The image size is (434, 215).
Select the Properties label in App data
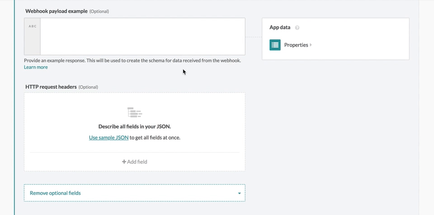click(x=296, y=45)
